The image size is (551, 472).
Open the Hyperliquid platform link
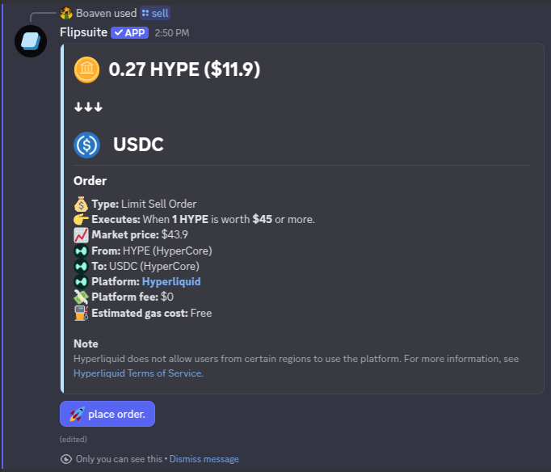[x=171, y=281]
